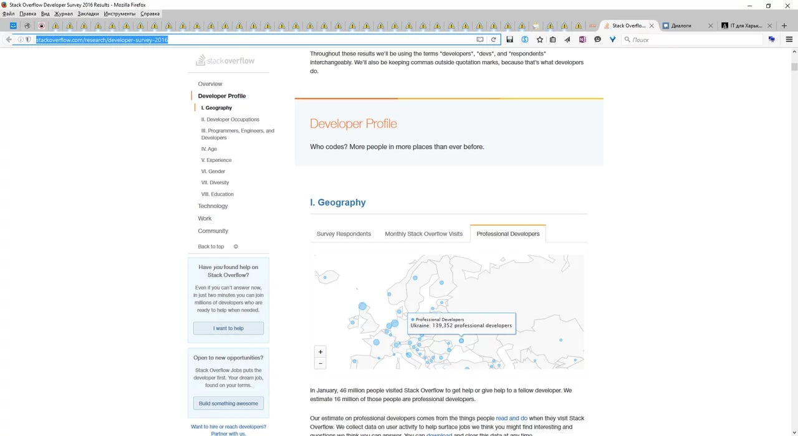Jump to IV. Age section
798x436 pixels.
pyautogui.click(x=209, y=149)
